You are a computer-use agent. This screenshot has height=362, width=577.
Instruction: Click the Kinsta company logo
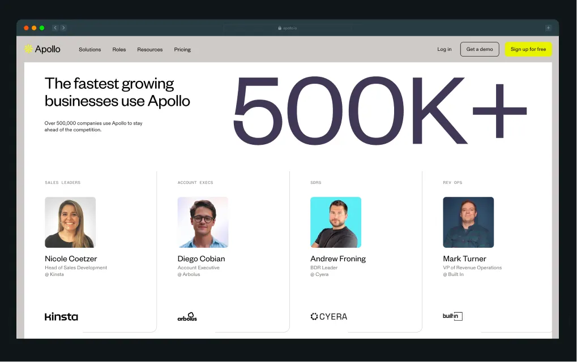pyautogui.click(x=61, y=316)
